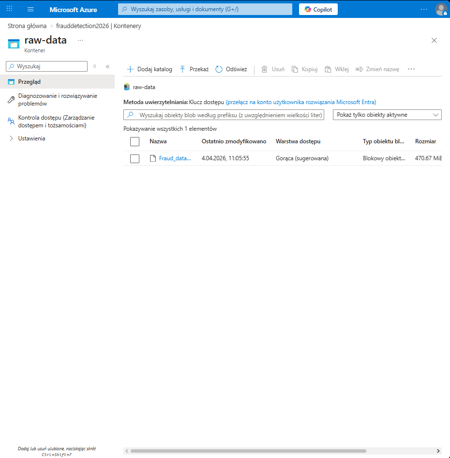The height and width of the screenshot is (458, 450).
Task: Click the horizontal scrollbar right arrow
Action: pyautogui.click(x=438, y=451)
